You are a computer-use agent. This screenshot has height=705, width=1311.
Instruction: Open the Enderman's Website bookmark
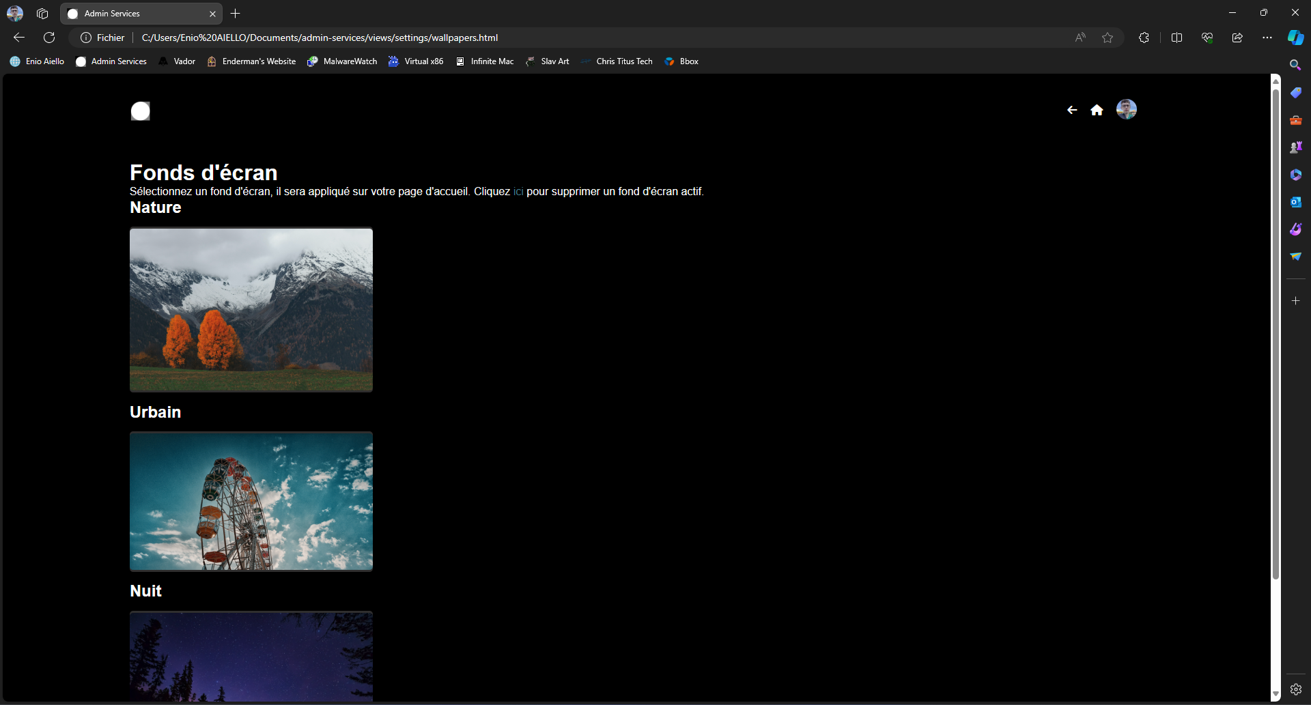[251, 61]
